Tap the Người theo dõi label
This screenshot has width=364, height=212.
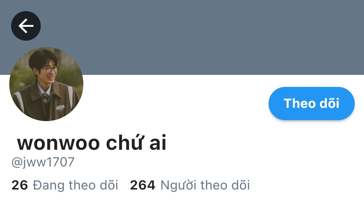pos(205,185)
